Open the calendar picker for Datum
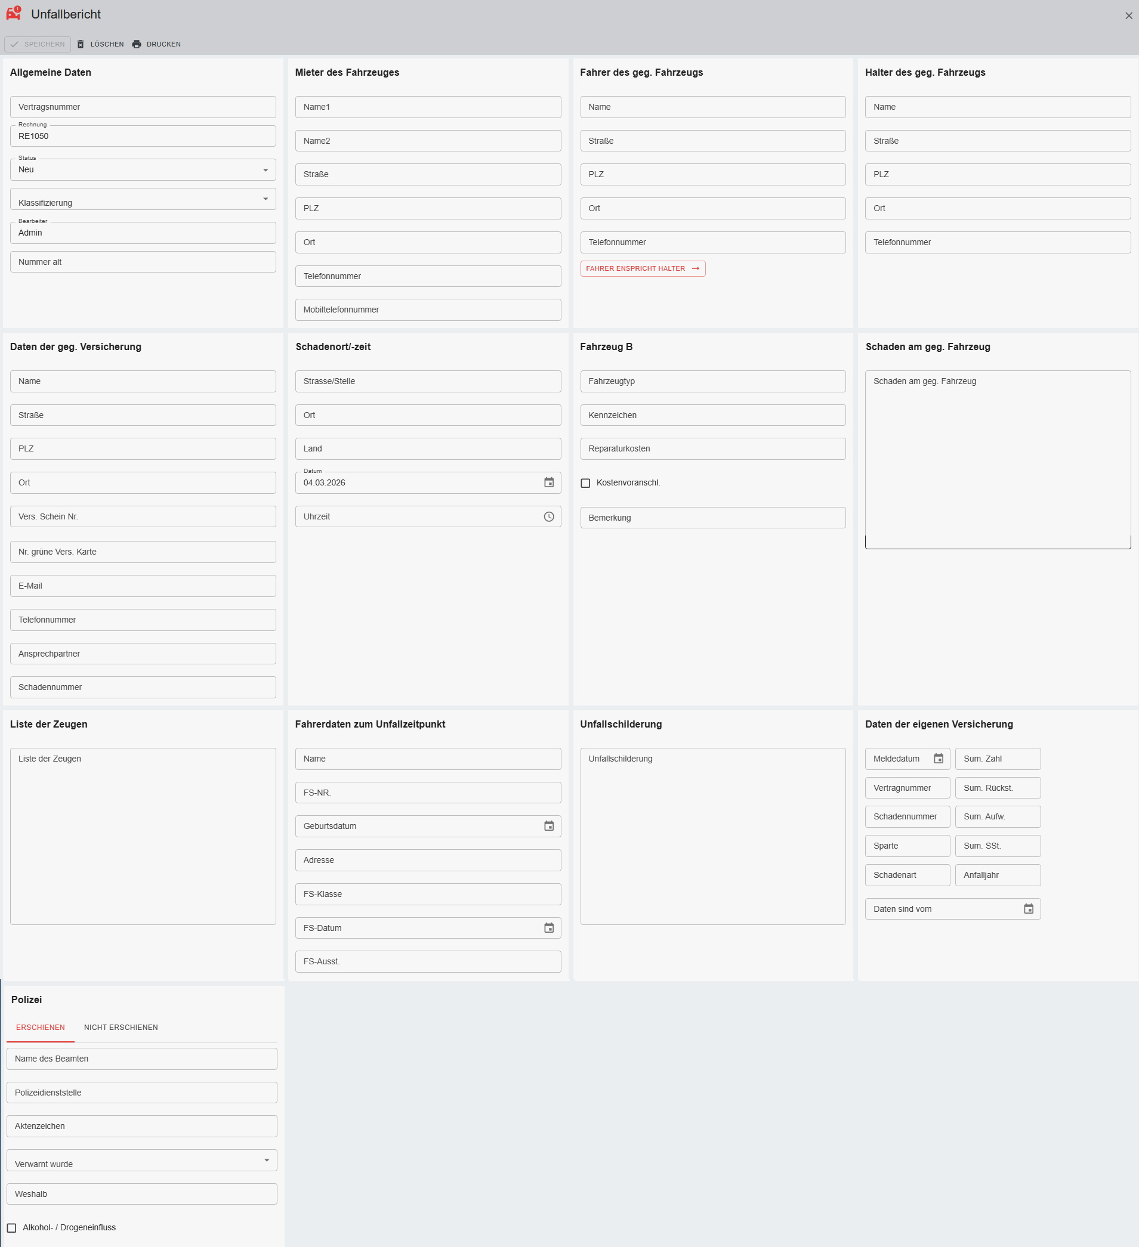The width and height of the screenshot is (1139, 1247). 548,482
